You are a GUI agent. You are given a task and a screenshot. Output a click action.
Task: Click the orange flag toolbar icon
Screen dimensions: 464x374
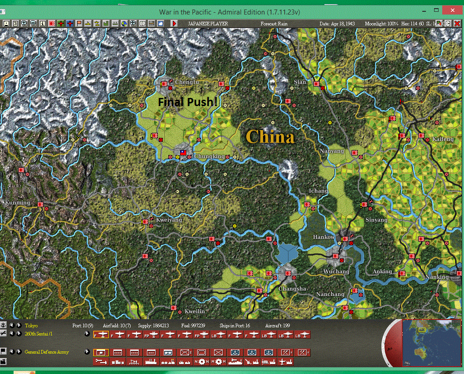pos(79,24)
